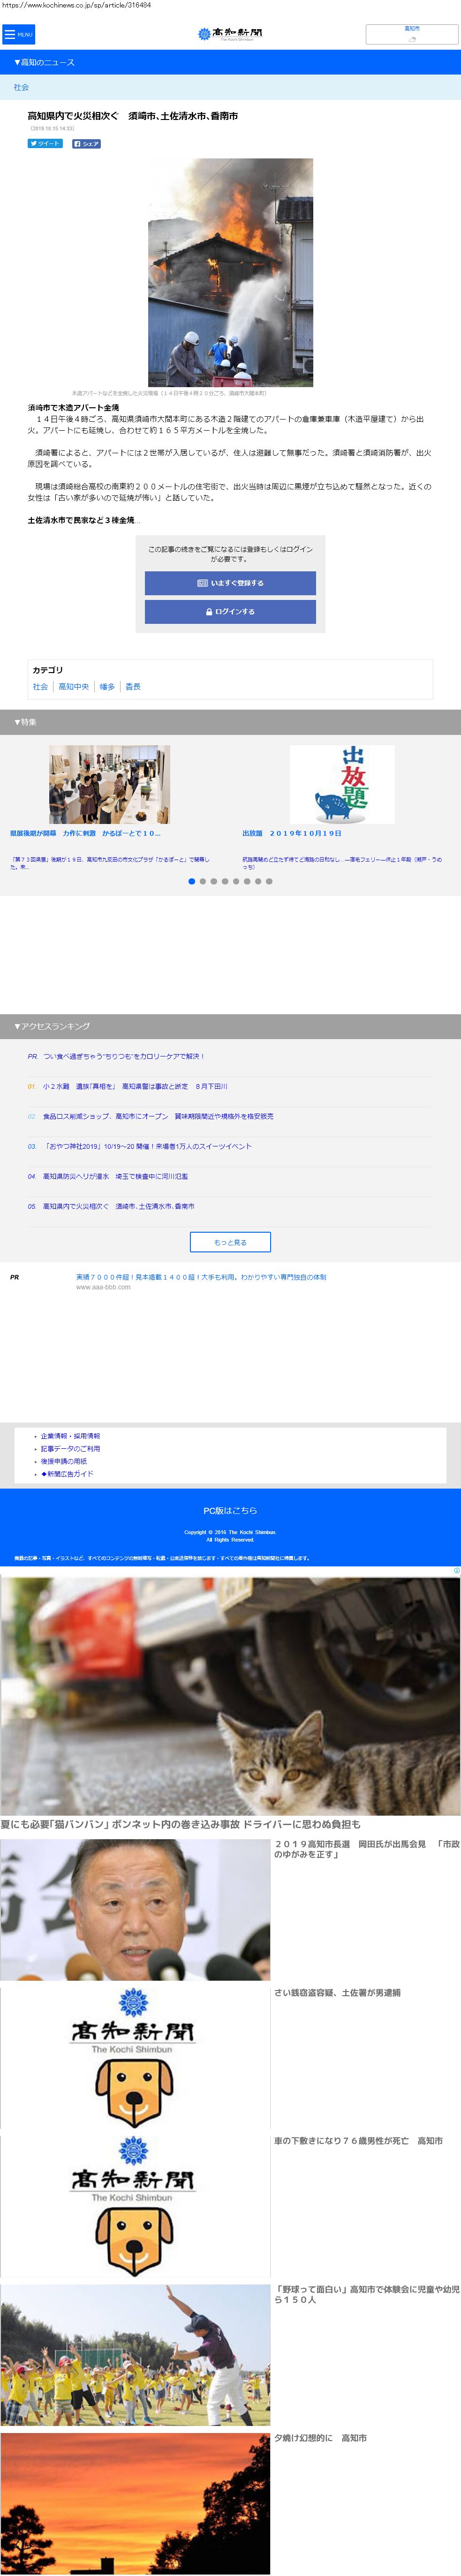Click いますぐ登録する register button
This screenshot has width=461, height=2576.
(230, 583)
